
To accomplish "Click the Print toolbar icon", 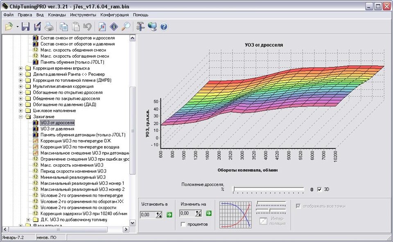I will click(x=49, y=27).
